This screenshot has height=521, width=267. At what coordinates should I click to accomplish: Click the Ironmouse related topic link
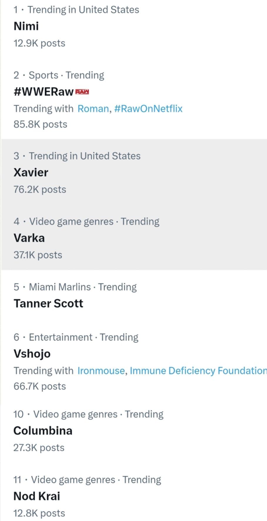(101, 371)
